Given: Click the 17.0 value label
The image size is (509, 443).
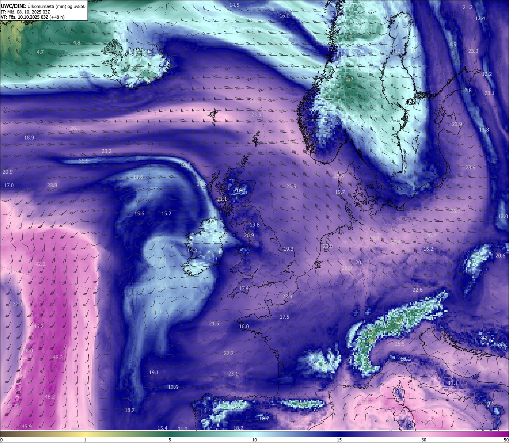Looking at the screenshot, I should [x=9, y=185].
